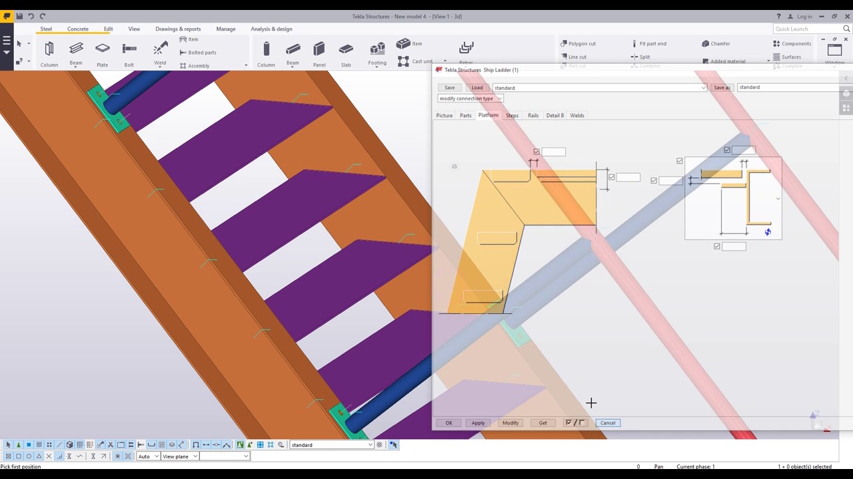The height and width of the screenshot is (479, 853).
Task: Click the Quick Launch search field
Action: click(812, 29)
